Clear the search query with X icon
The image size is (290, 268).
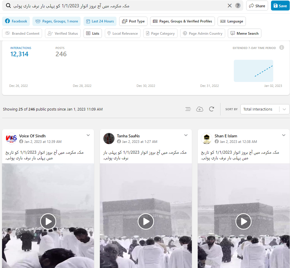(x=230, y=6)
